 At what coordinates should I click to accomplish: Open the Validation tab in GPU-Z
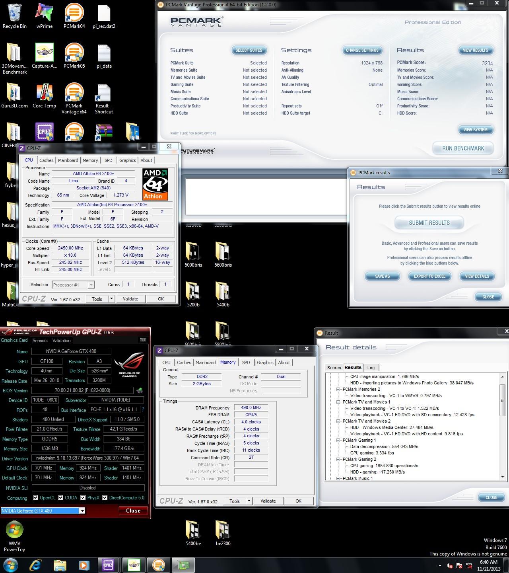(x=61, y=341)
